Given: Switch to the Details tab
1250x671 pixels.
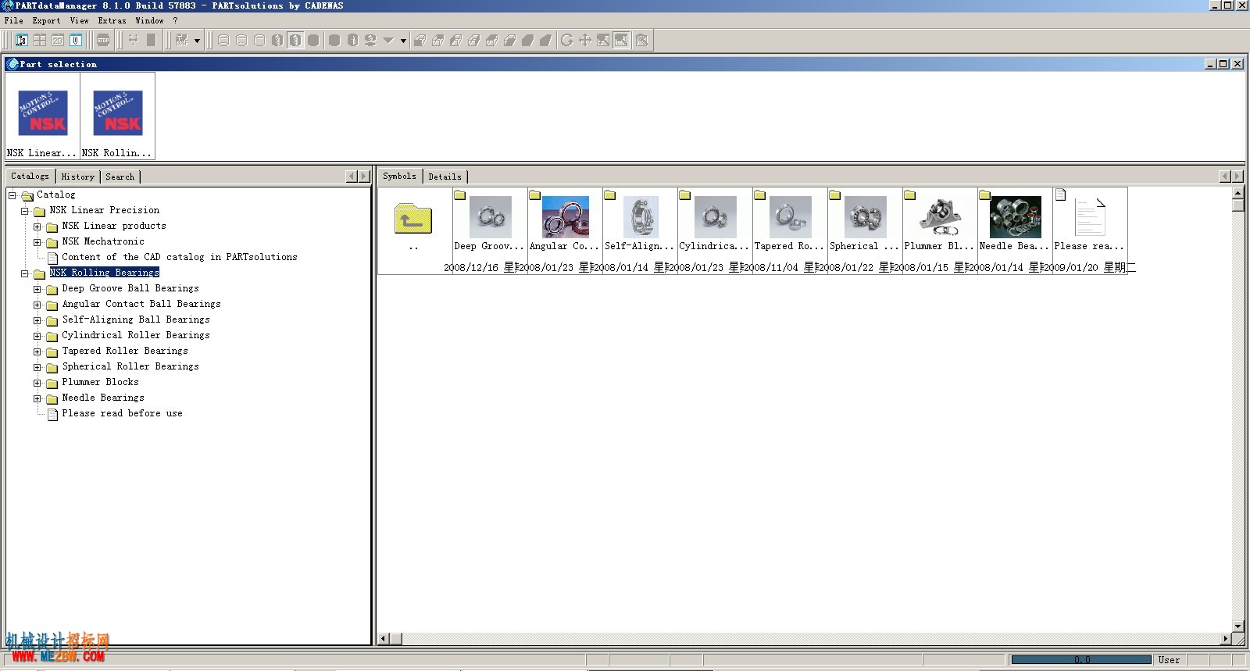Looking at the screenshot, I should (445, 177).
